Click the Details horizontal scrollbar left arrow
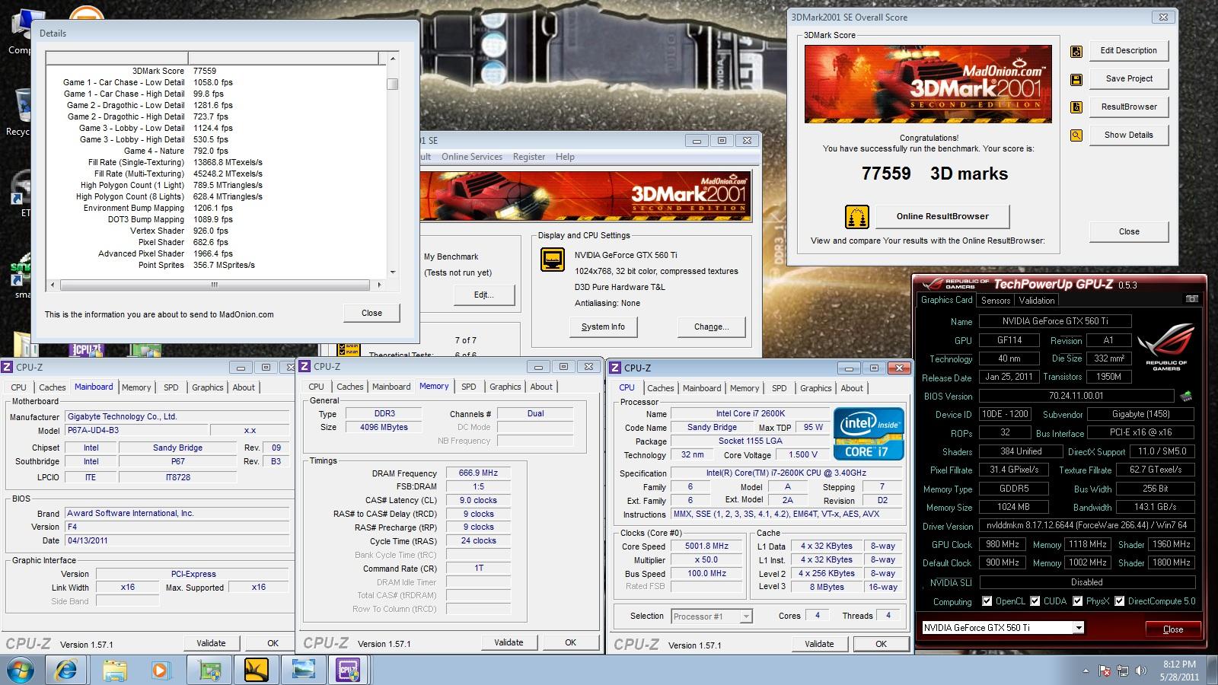 point(53,285)
